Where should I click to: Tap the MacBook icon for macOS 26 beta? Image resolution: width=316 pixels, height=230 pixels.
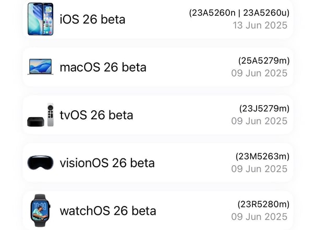click(41, 67)
